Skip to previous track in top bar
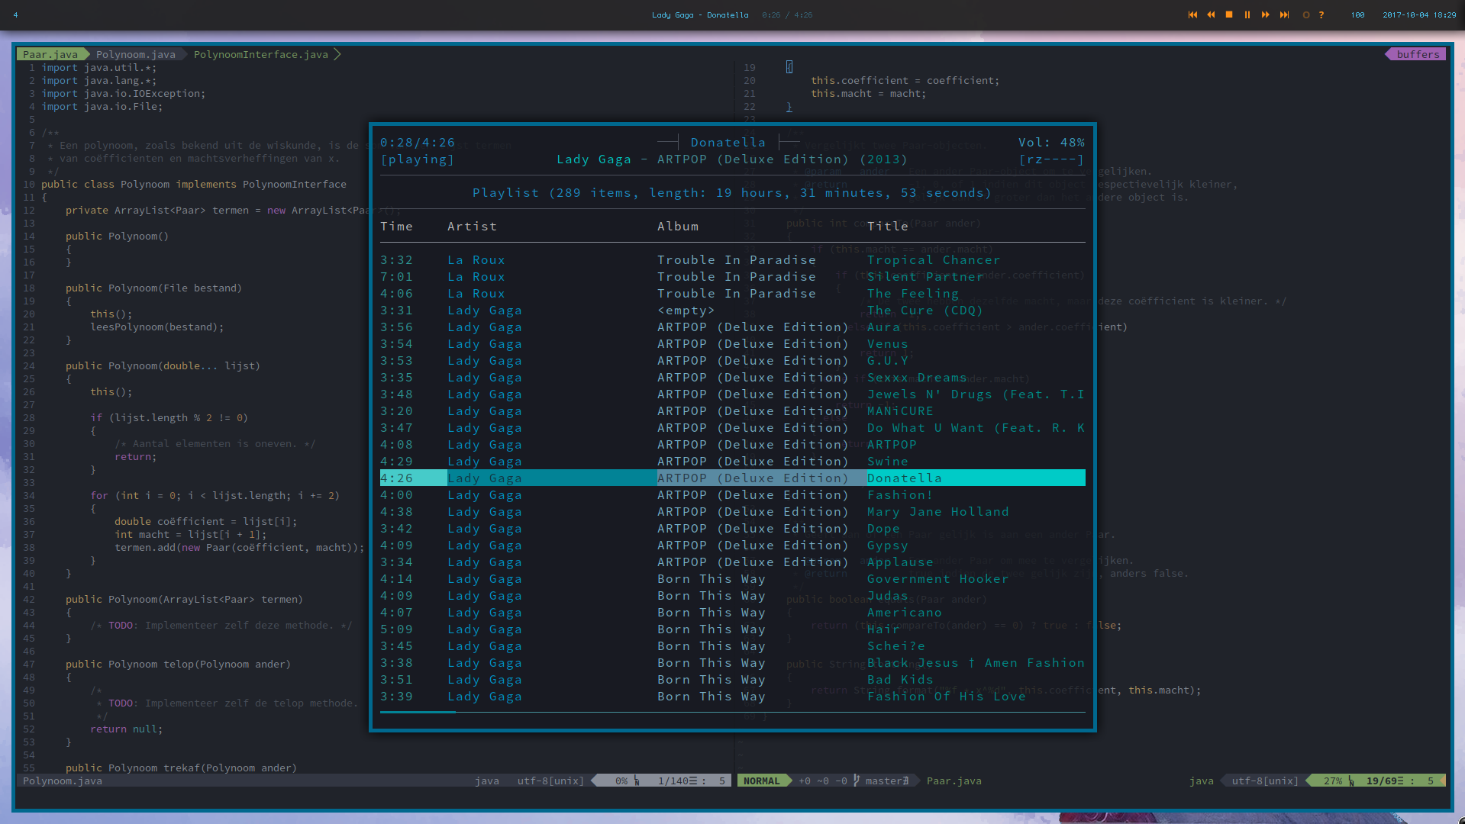Viewport: 1465px width, 824px height. pyautogui.click(x=1192, y=15)
